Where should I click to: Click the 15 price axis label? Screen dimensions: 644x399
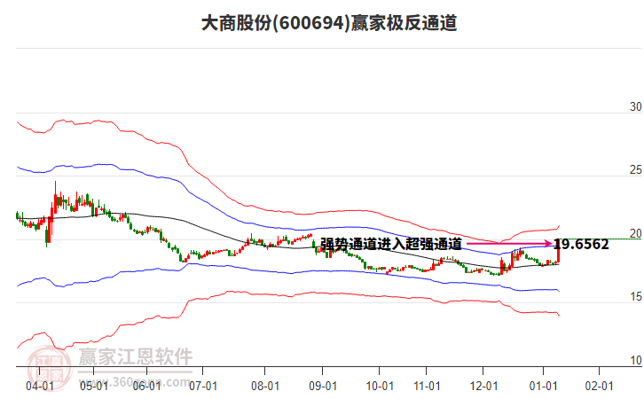coord(636,297)
